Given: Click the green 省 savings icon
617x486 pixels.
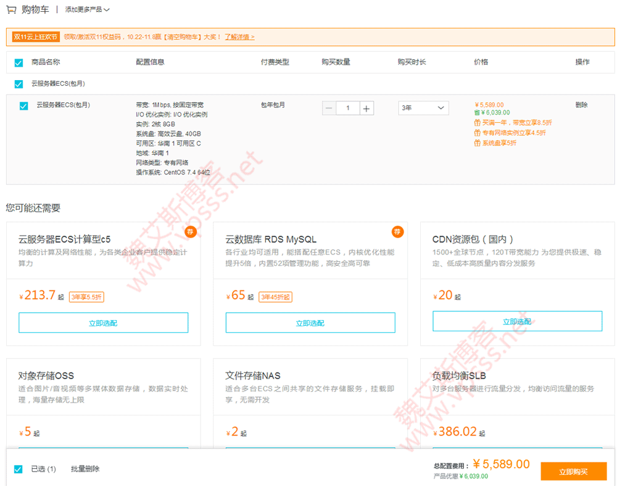Looking at the screenshot, I should coord(477,113).
